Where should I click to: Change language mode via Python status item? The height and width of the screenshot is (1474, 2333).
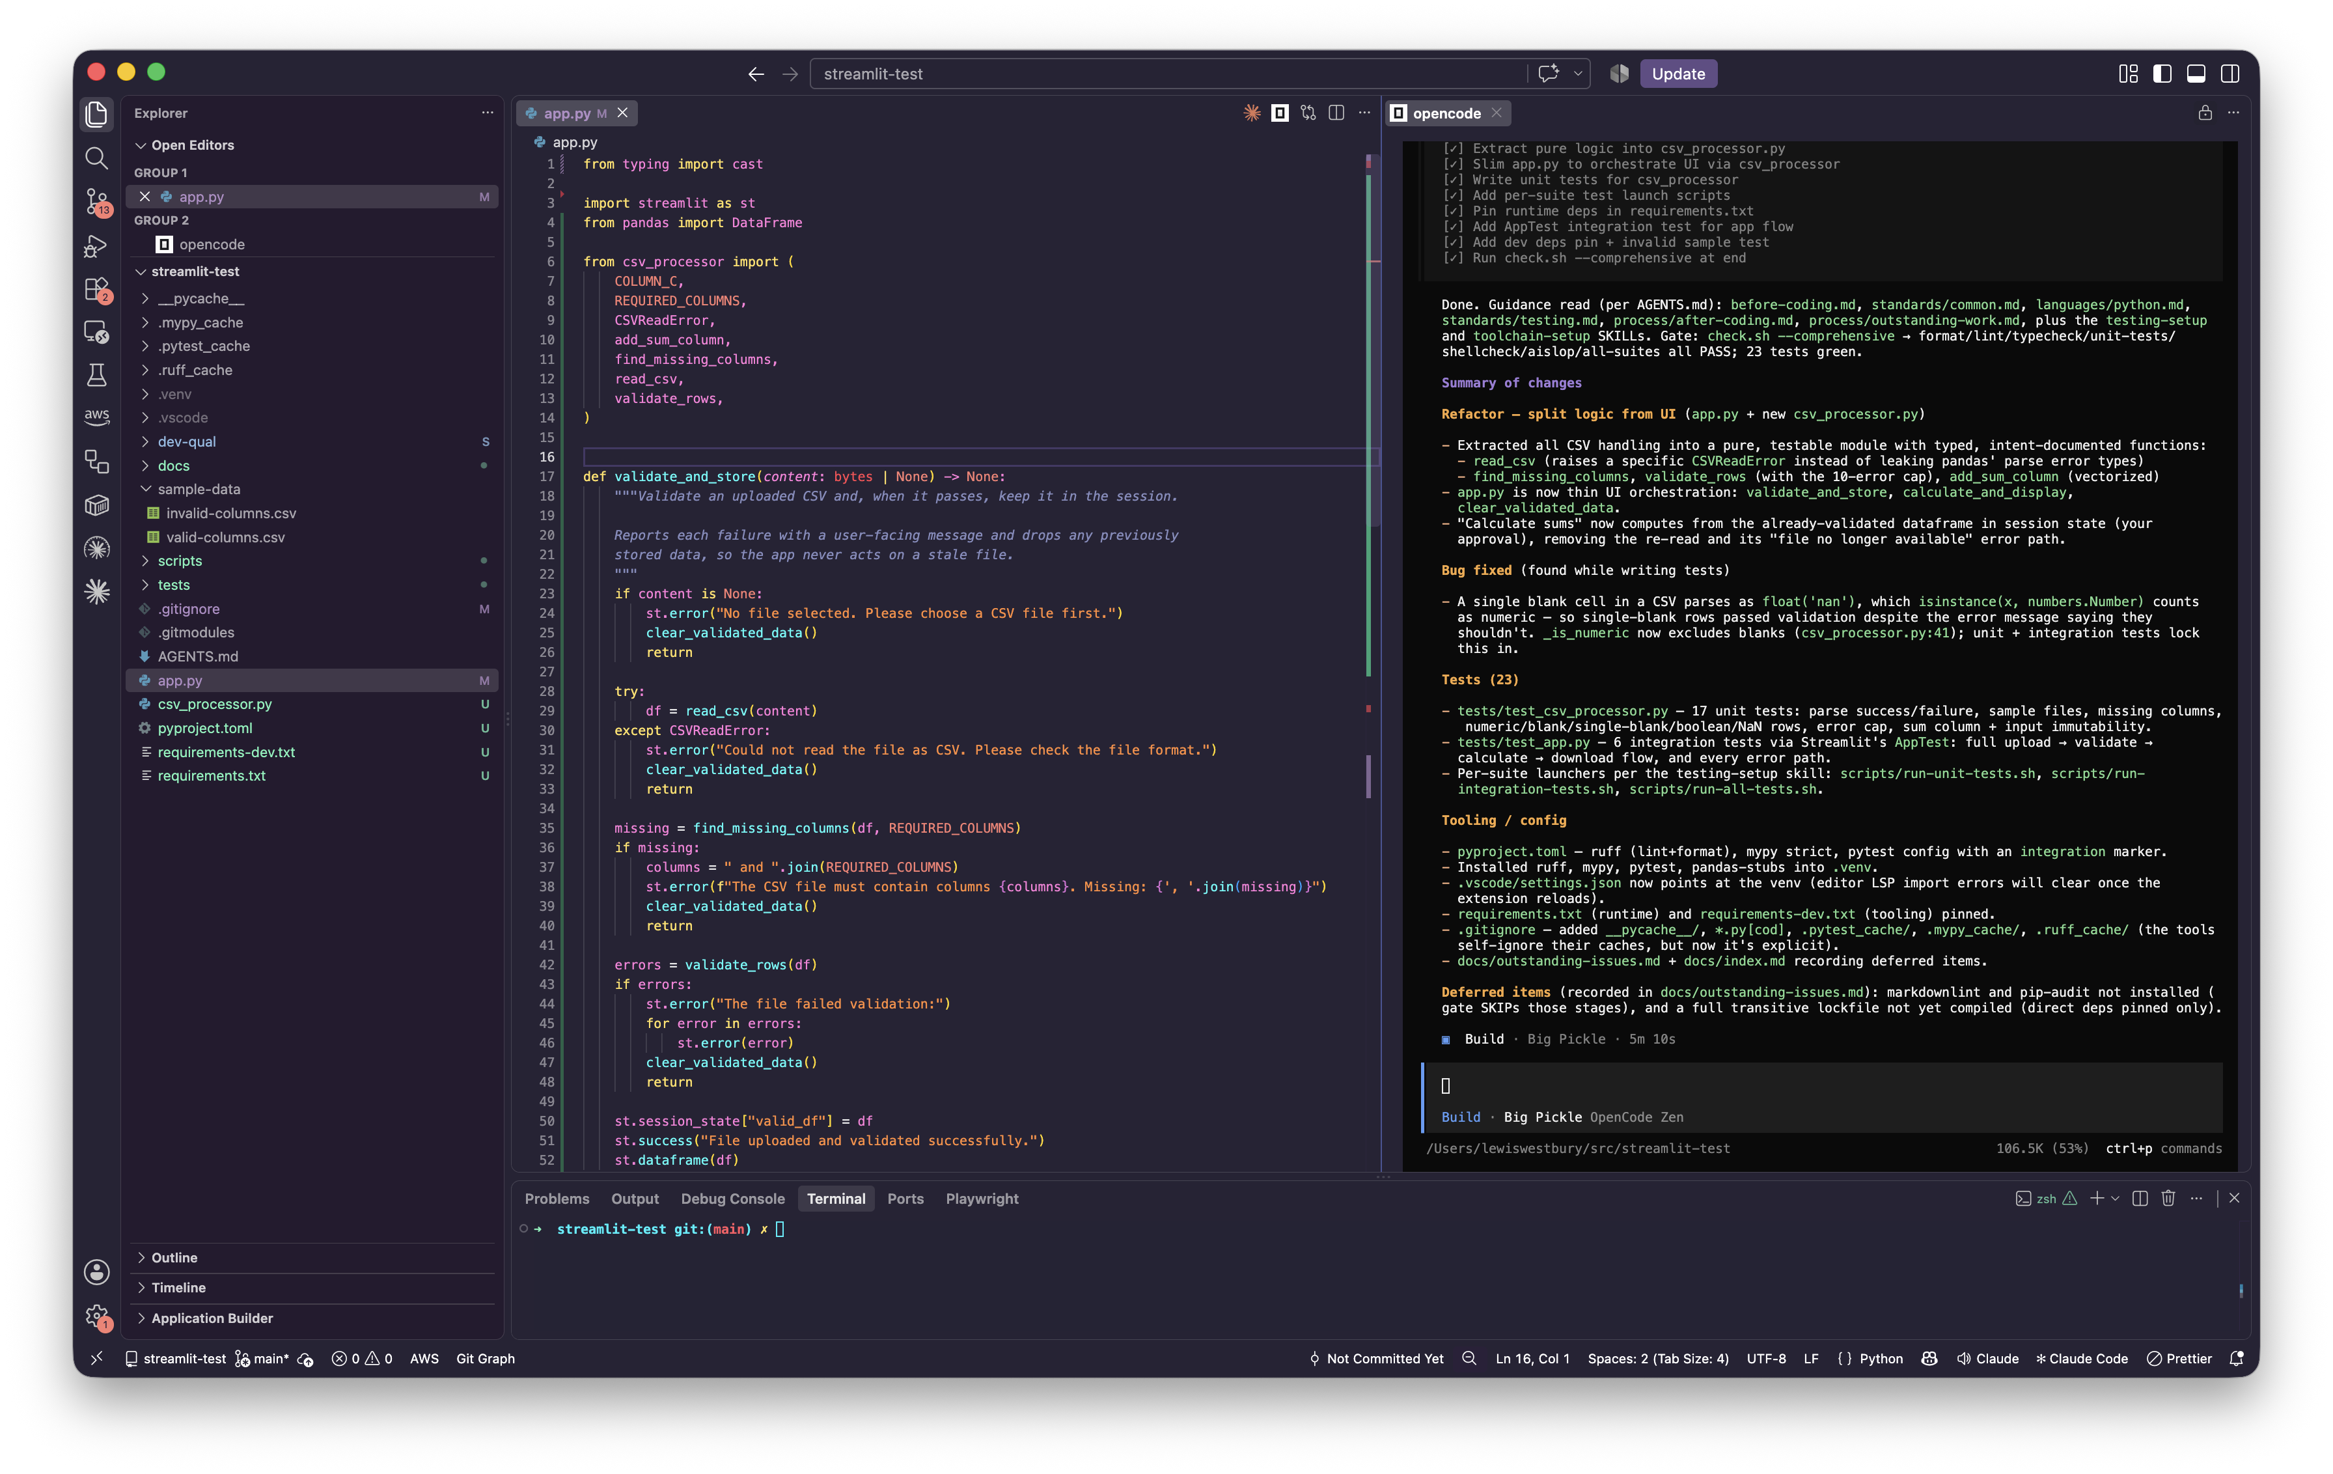pos(1881,1359)
